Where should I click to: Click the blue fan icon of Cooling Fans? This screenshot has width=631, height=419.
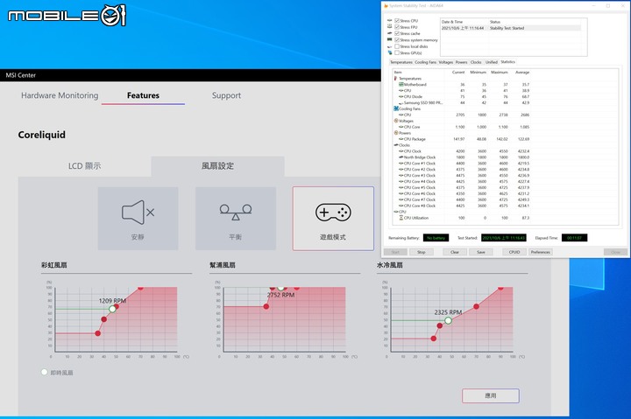[x=396, y=108]
